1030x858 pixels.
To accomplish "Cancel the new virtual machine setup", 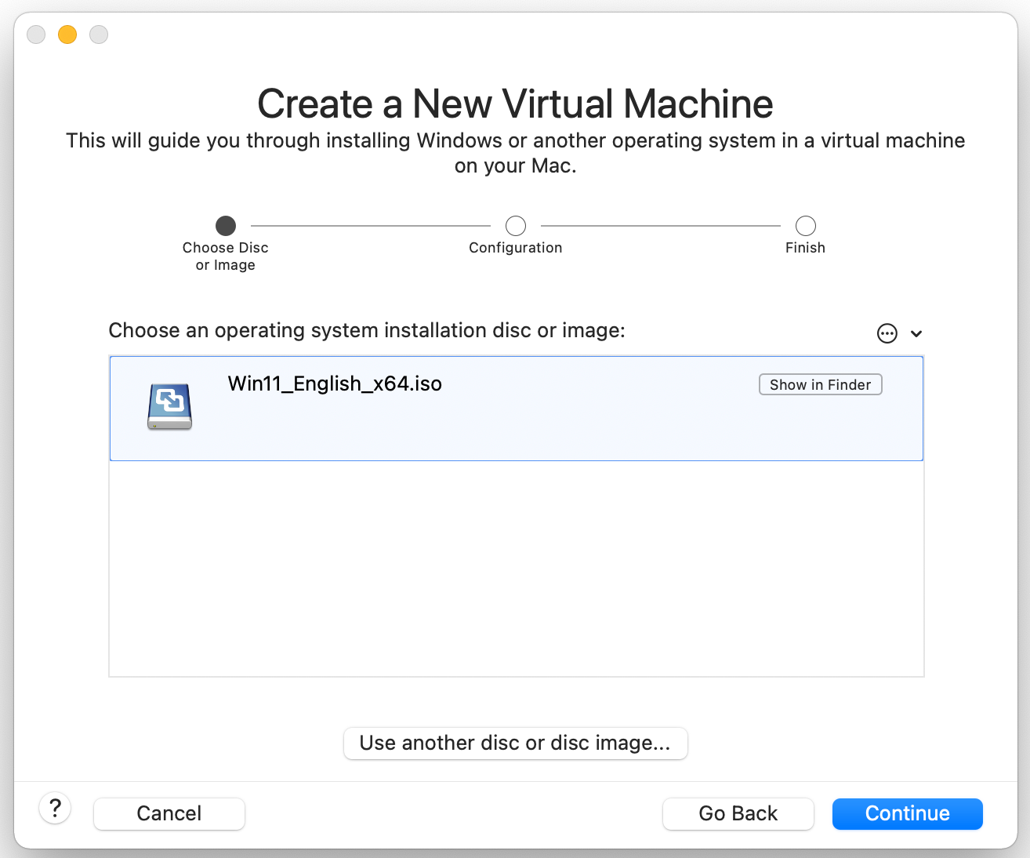I will coord(169,813).
